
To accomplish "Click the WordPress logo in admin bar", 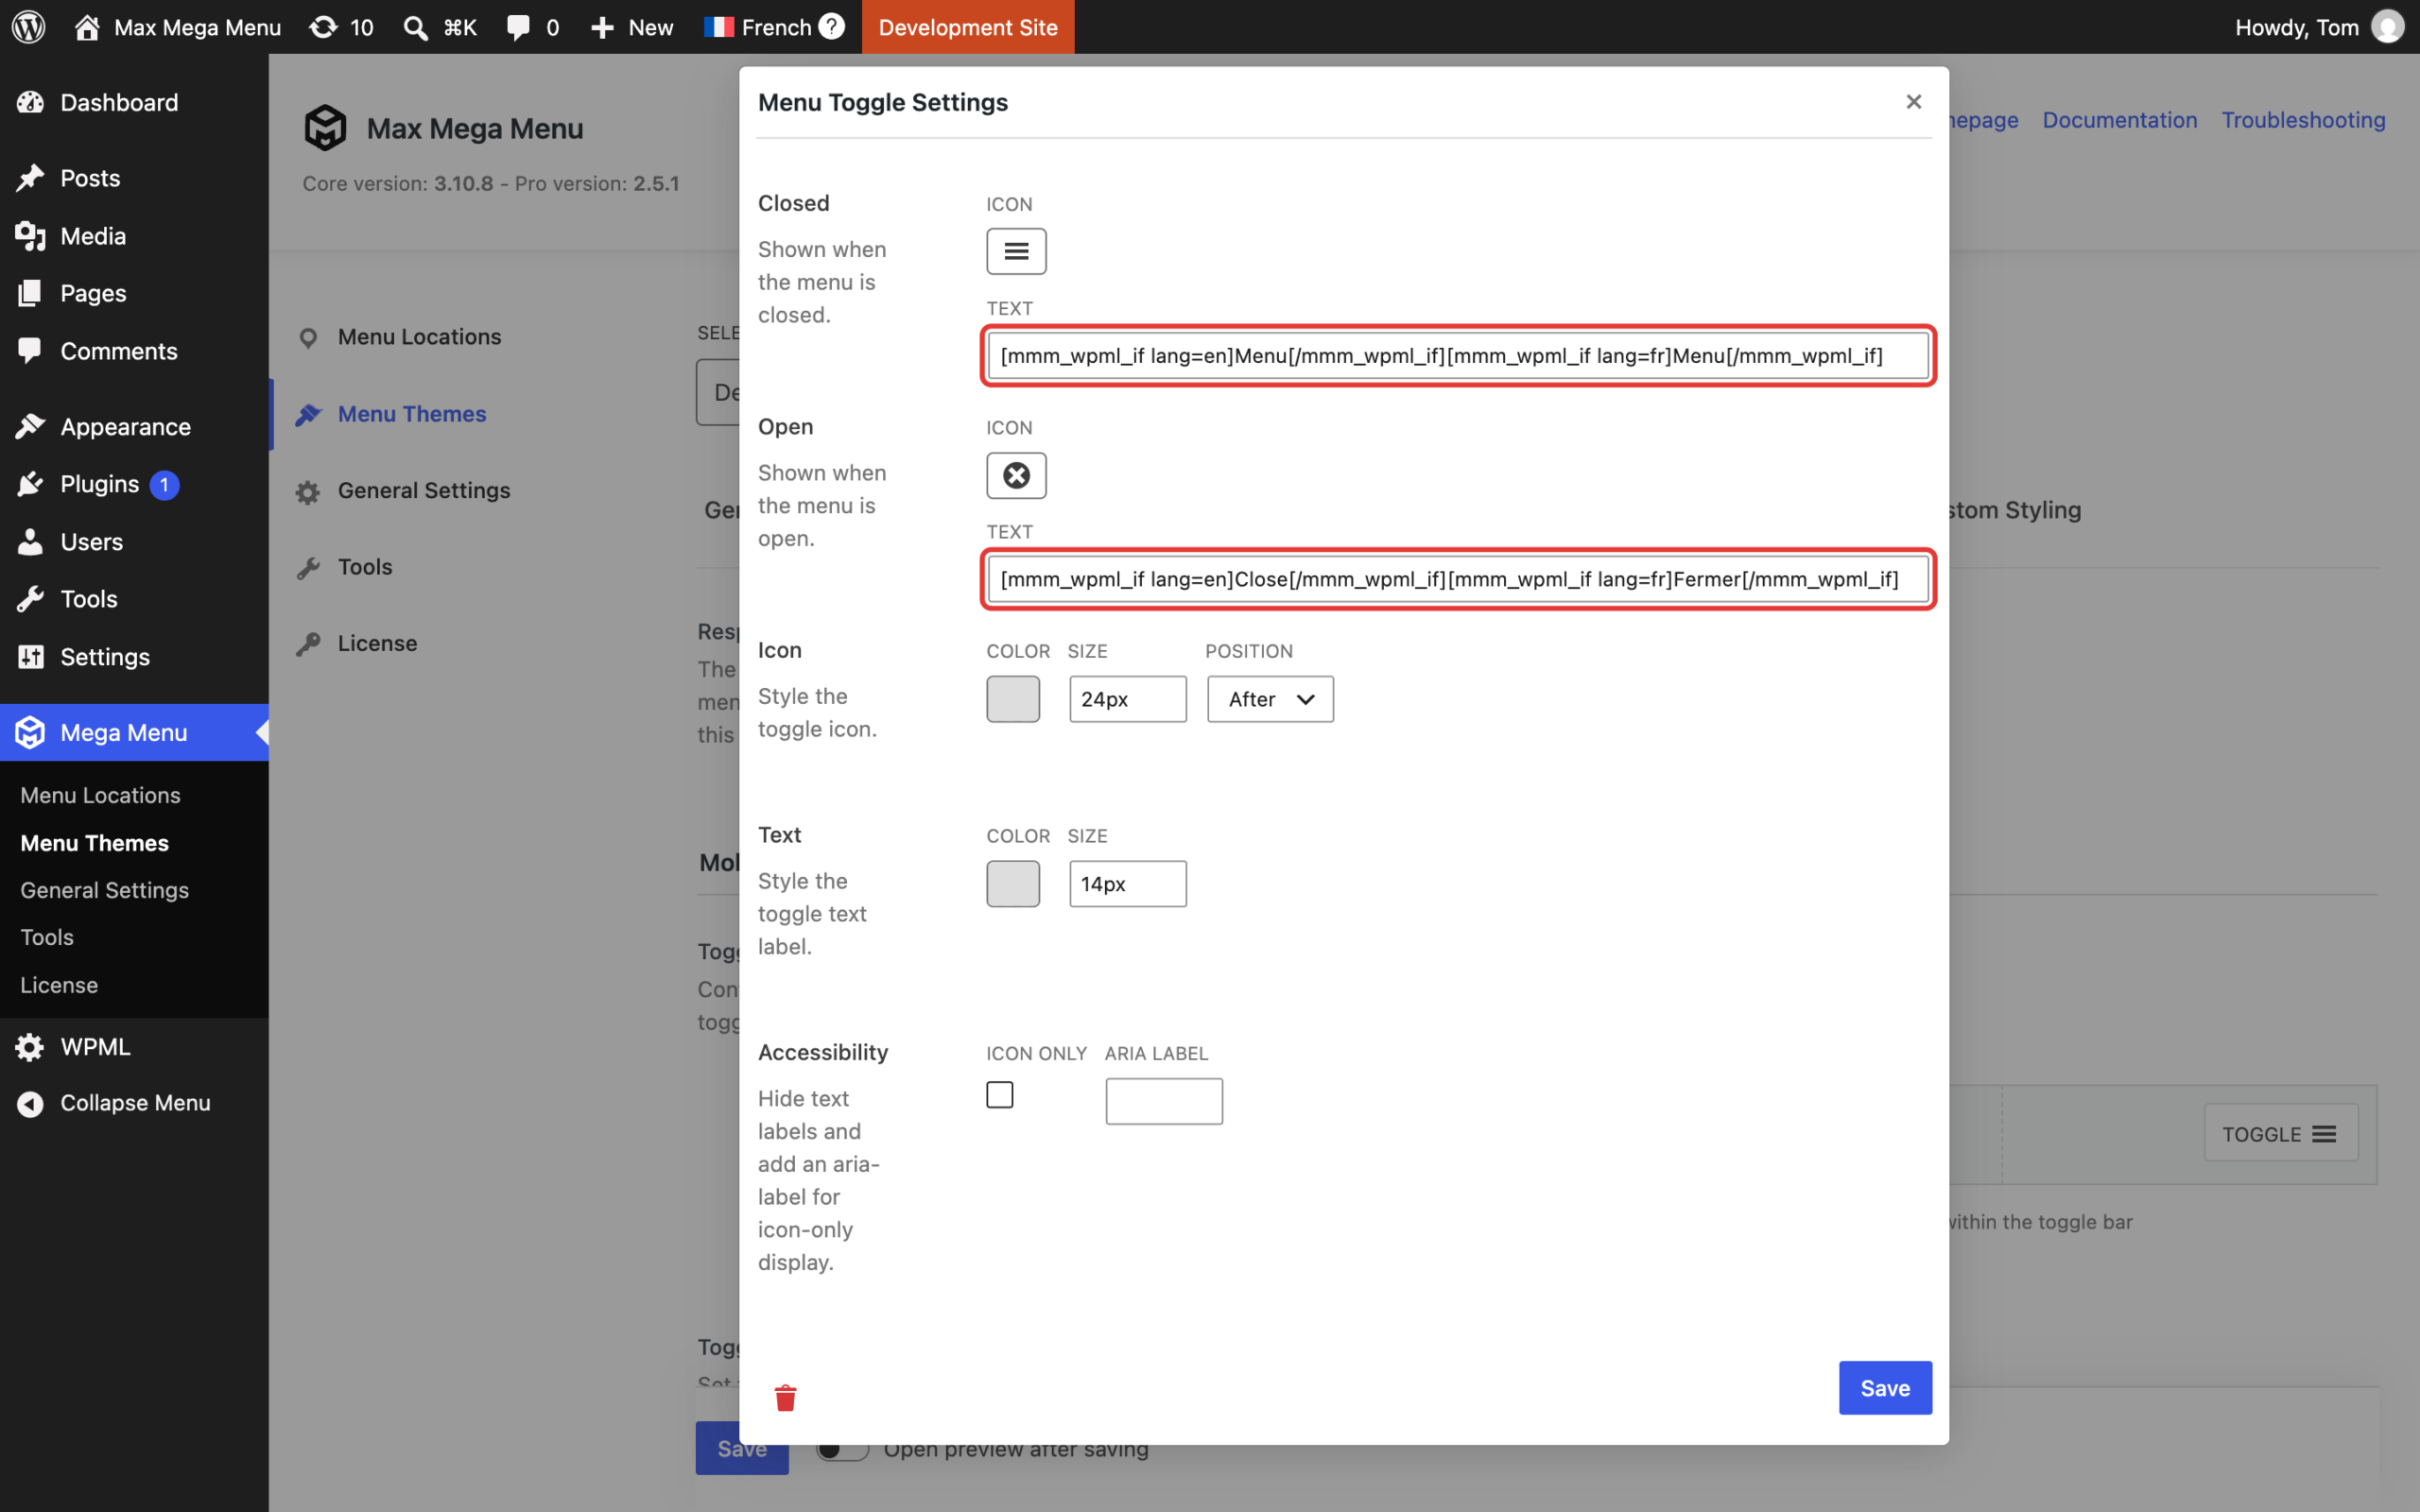I will pyautogui.click(x=28, y=27).
